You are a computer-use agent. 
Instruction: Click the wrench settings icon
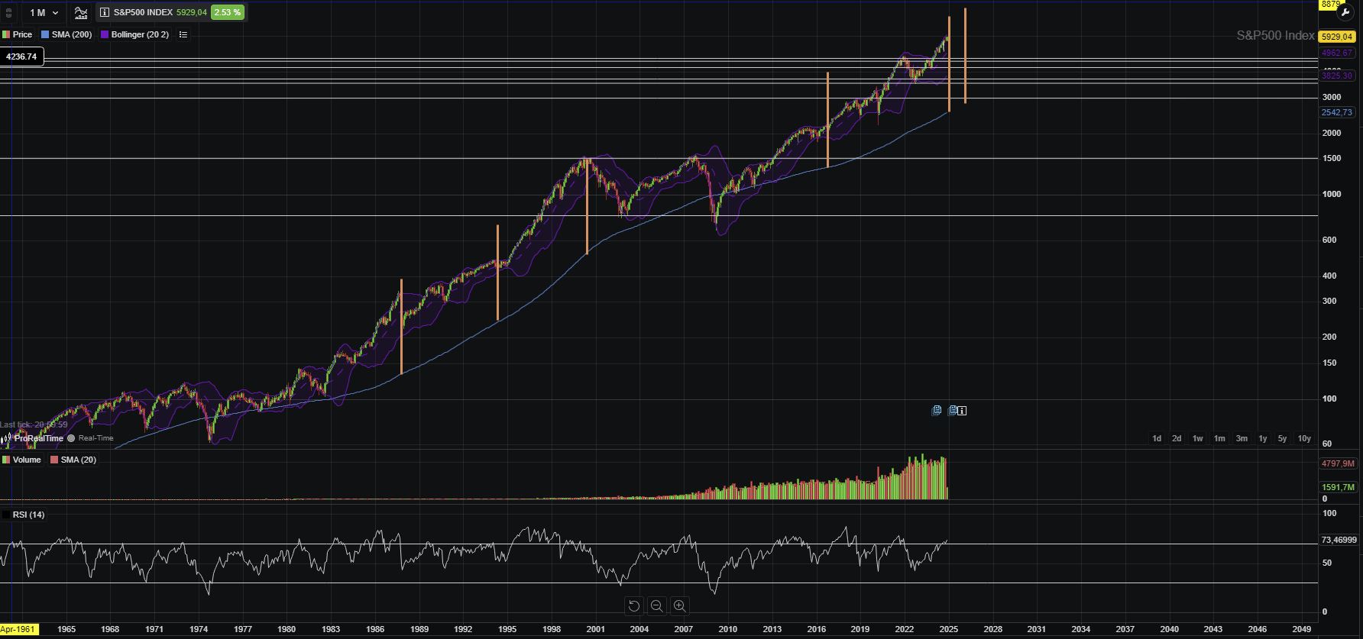pyautogui.click(x=1345, y=12)
